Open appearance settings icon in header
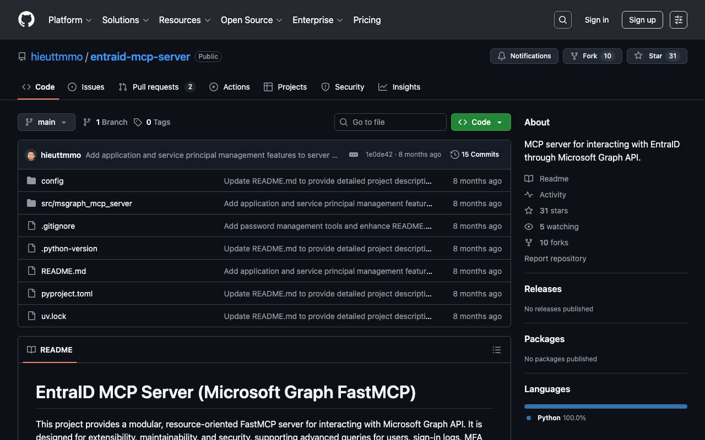This screenshot has width=705, height=440. pos(678,20)
